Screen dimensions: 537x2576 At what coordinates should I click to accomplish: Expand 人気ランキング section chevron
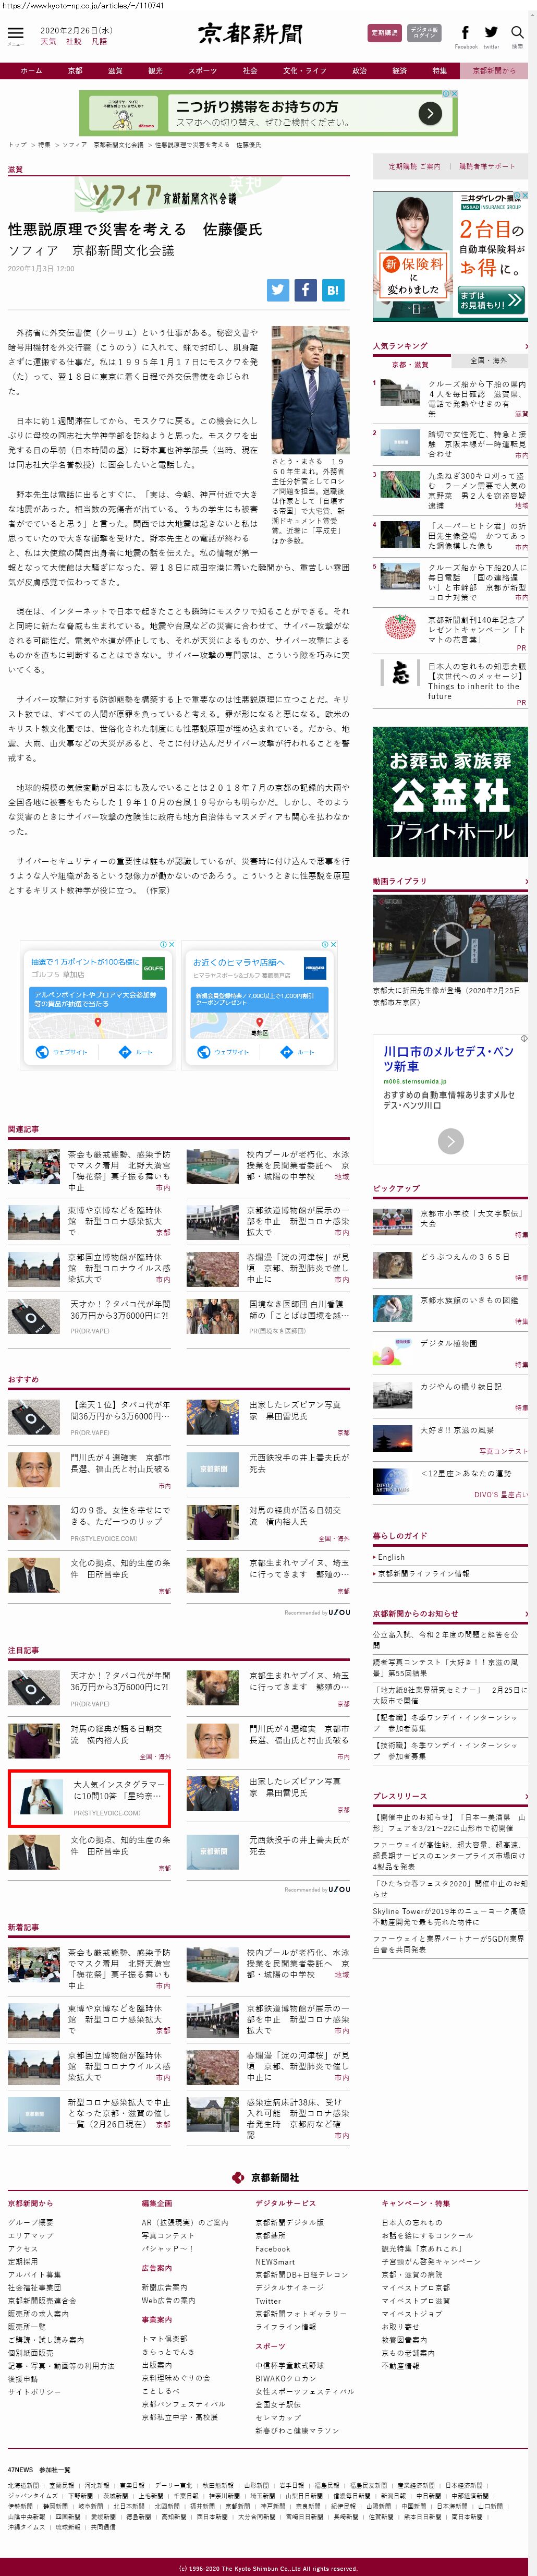point(525,345)
